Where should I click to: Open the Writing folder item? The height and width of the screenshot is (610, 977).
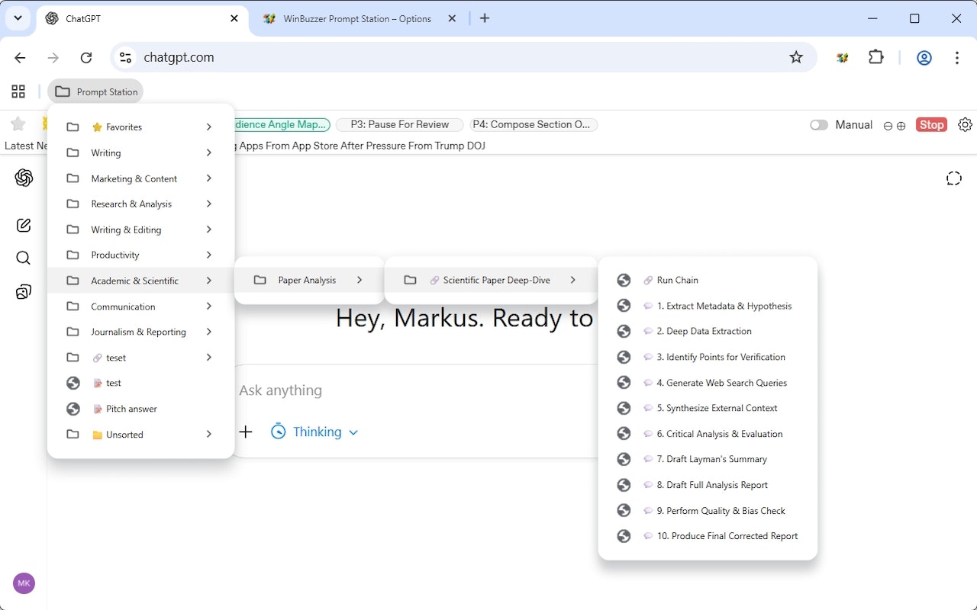click(x=140, y=152)
